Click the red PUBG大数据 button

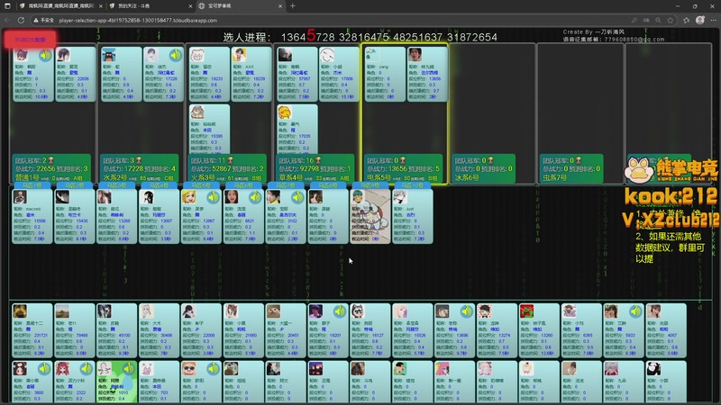tap(31, 40)
